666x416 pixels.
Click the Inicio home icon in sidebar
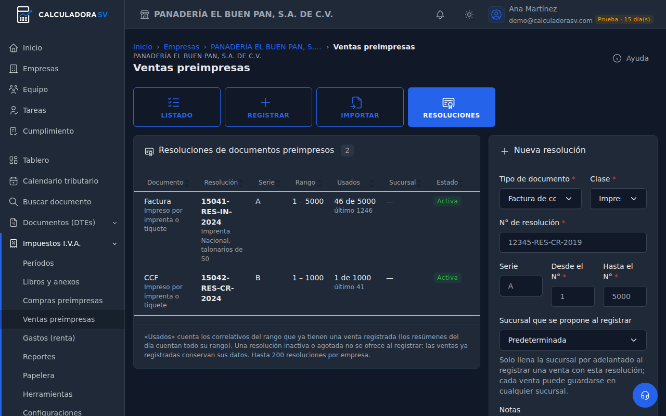(x=14, y=48)
